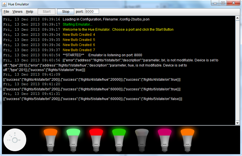Minimize the Hue Emulator window
The height and width of the screenshot is (156, 242).
click(215, 3)
